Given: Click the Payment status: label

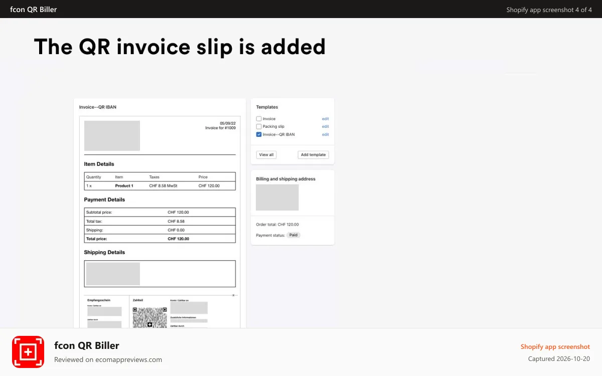Looking at the screenshot, I should coord(270,235).
